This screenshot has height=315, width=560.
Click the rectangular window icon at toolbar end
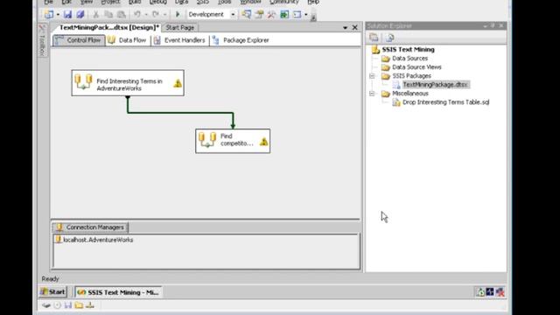tap(297, 14)
